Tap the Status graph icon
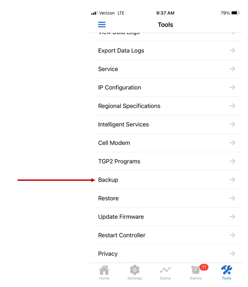Image resolution: width=248 pixels, height=287 pixels. click(x=165, y=270)
